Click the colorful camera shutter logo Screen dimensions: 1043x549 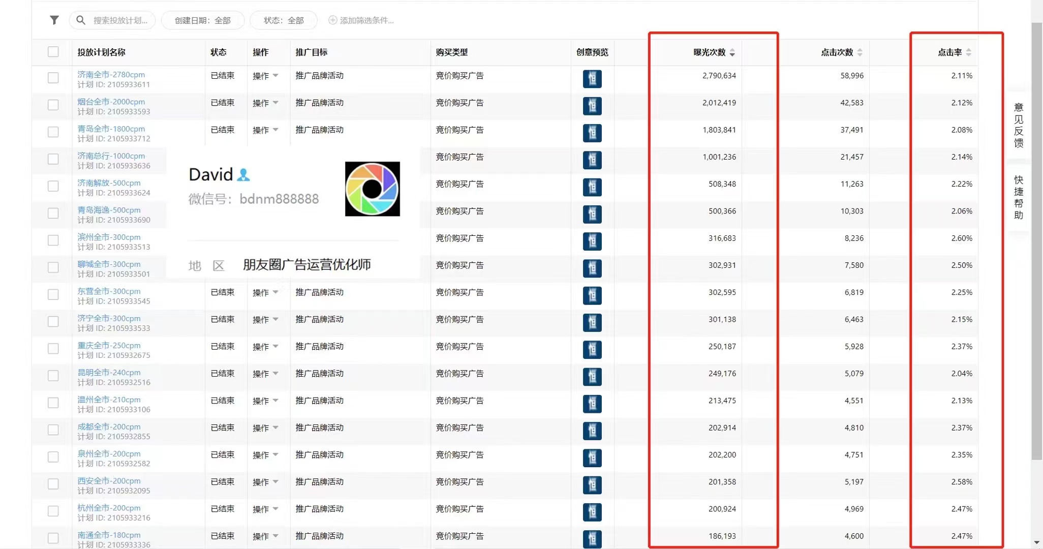click(372, 189)
